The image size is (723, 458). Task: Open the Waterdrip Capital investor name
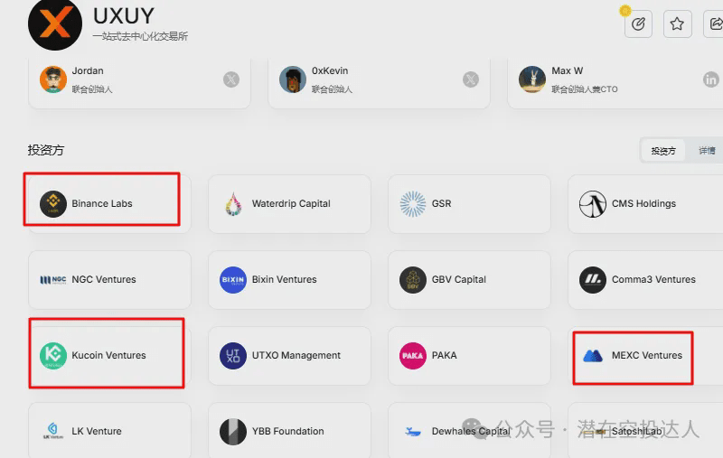pos(291,203)
